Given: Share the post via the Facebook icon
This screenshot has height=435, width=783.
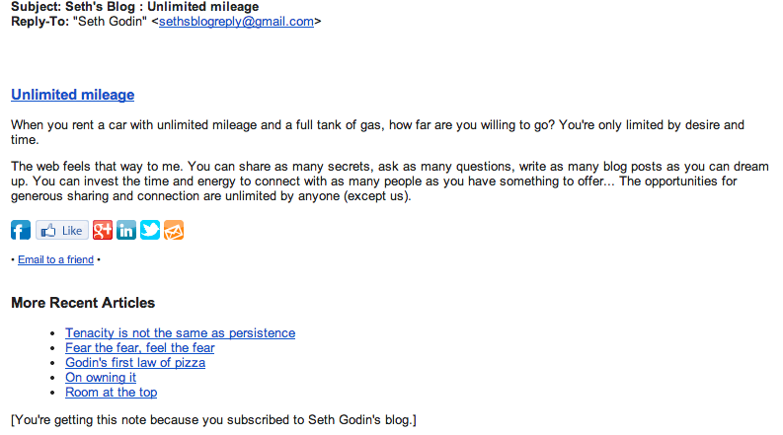Looking at the screenshot, I should click(x=21, y=230).
